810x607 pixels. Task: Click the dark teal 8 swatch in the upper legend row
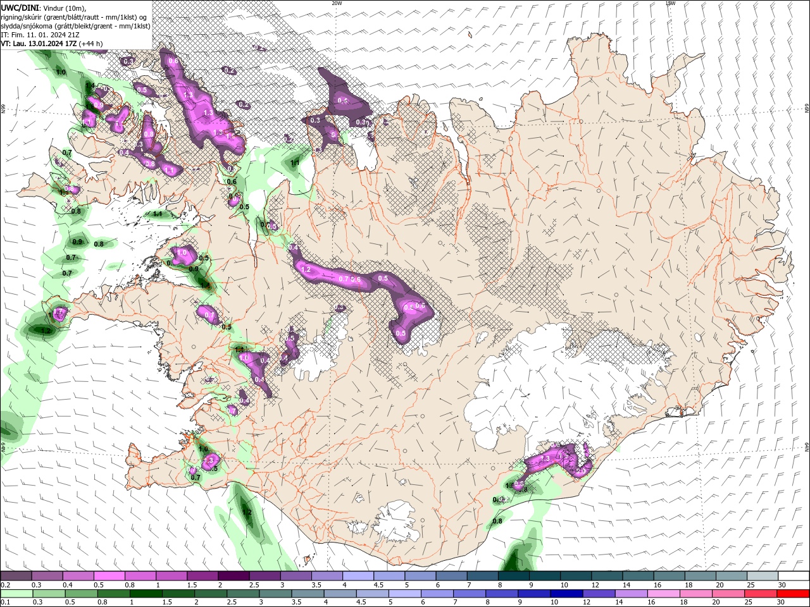click(514, 576)
